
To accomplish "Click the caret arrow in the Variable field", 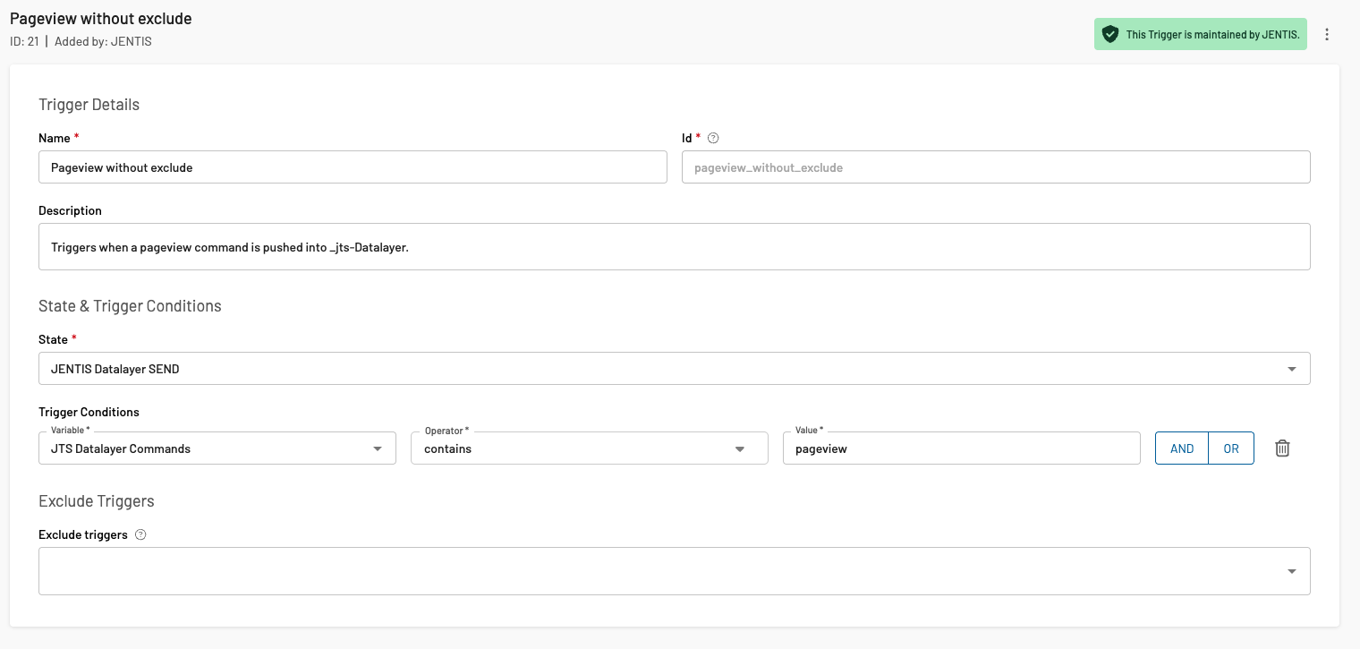I will (x=378, y=449).
